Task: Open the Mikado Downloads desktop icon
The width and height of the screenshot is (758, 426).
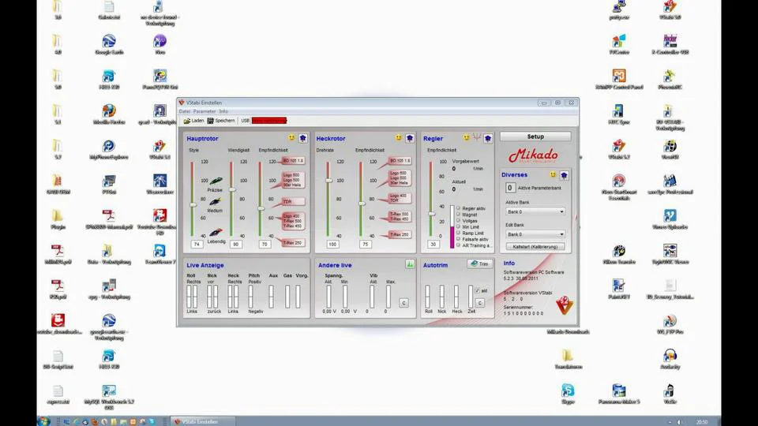Action: click(568, 332)
